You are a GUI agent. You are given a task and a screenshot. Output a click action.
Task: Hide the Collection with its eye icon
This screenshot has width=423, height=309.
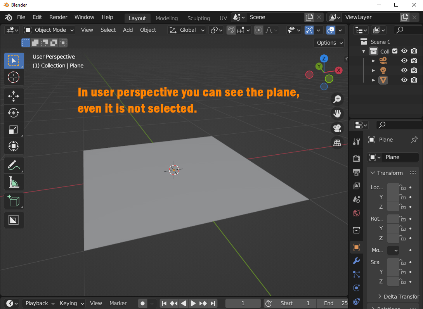pos(404,51)
